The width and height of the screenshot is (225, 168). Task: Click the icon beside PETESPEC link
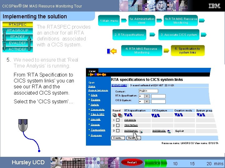tap(141, 131)
